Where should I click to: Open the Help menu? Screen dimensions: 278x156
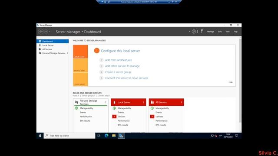tap(235, 32)
